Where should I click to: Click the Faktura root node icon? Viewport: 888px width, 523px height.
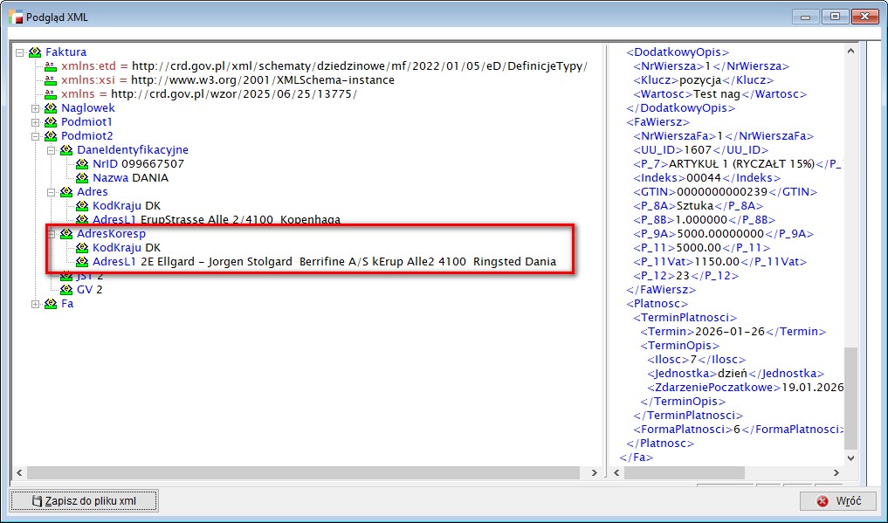click(35, 52)
